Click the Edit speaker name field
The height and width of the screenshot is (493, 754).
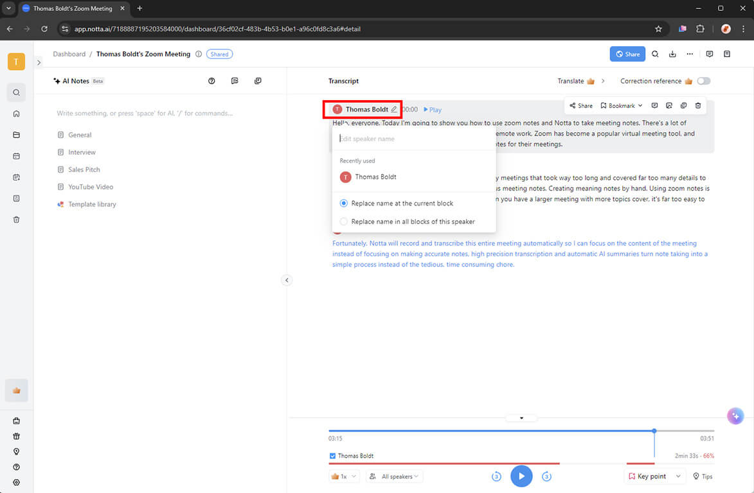(x=413, y=139)
